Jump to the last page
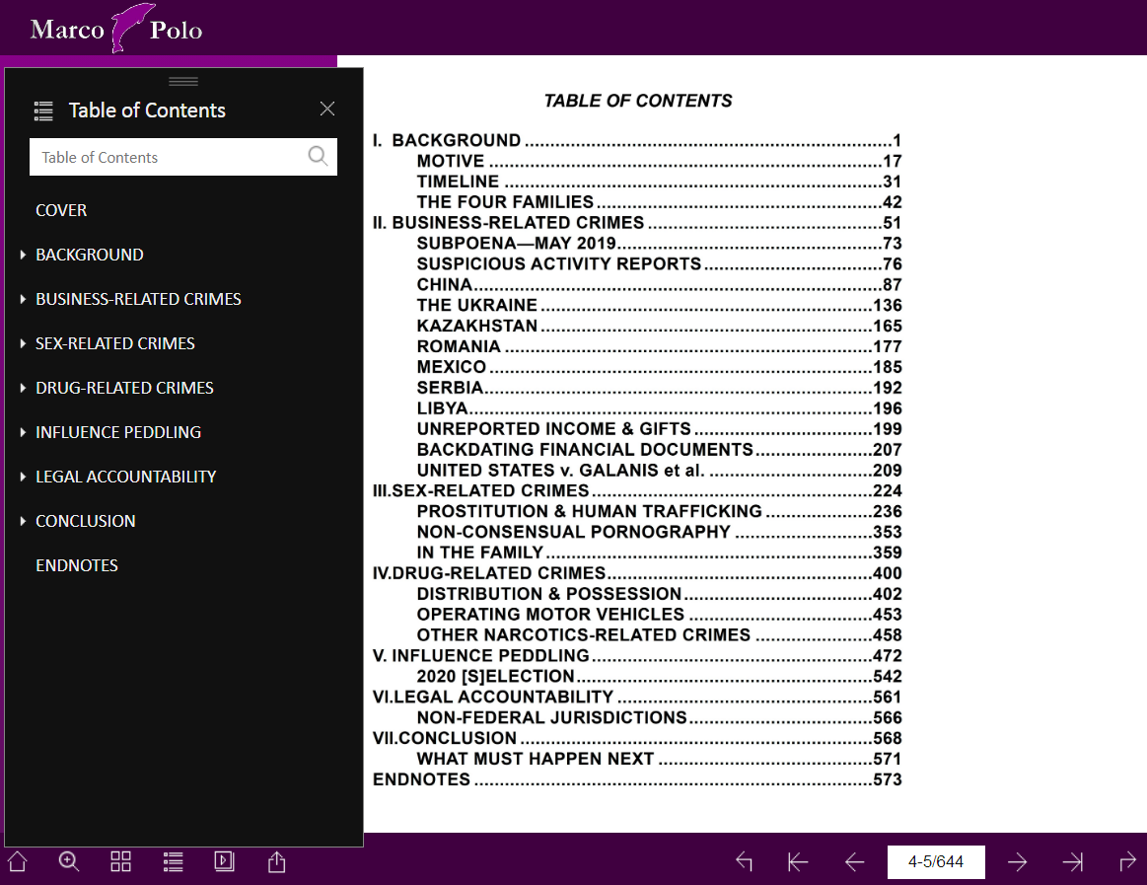This screenshot has height=885, width=1147. (x=1072, y=861)
